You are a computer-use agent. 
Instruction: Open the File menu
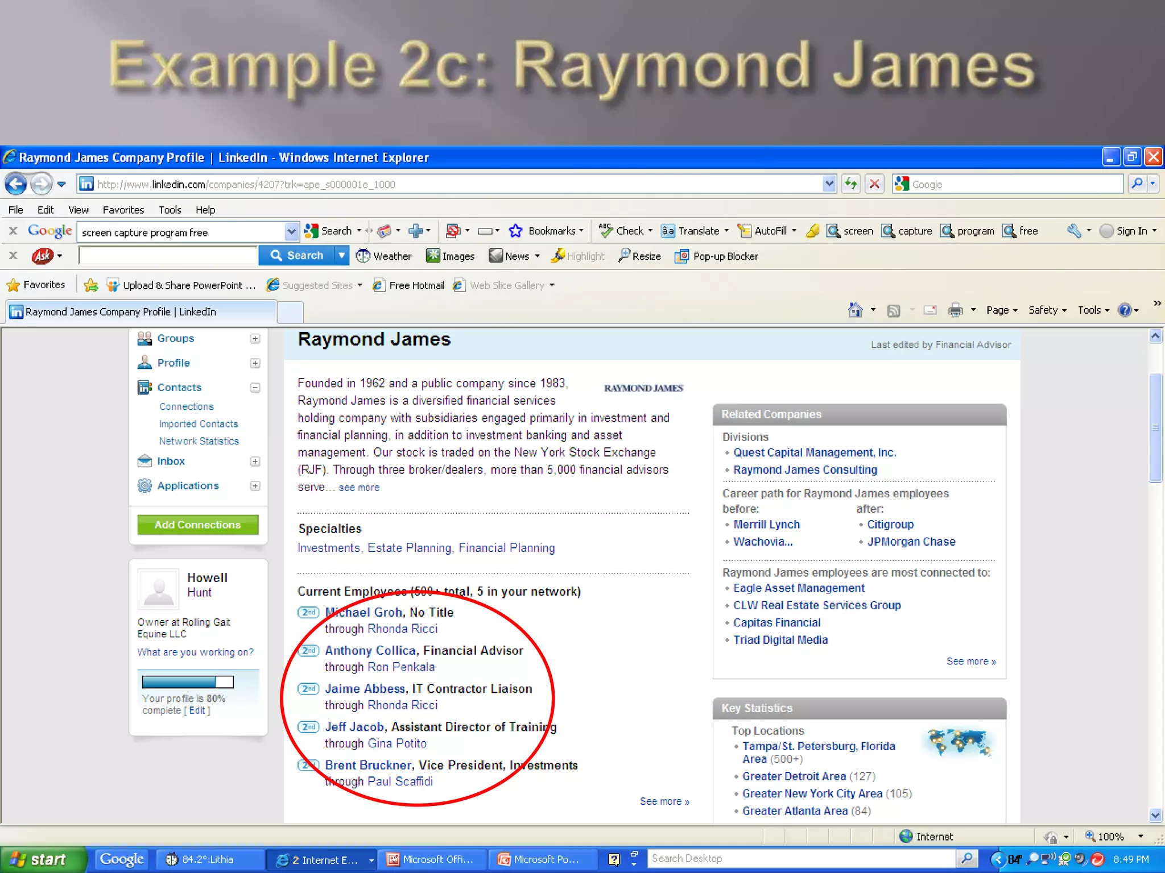(x=16, y=210)
